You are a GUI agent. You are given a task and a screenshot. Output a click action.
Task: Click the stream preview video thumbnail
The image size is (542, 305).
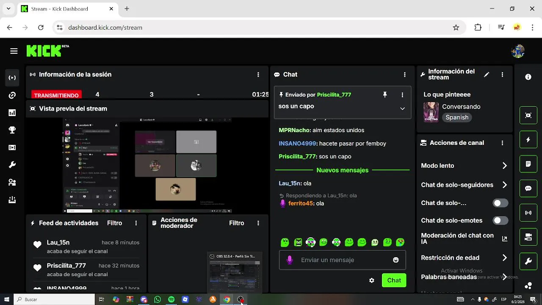[147, 165]
